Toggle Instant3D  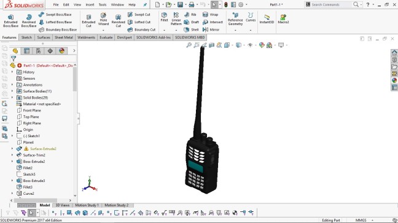267,19
